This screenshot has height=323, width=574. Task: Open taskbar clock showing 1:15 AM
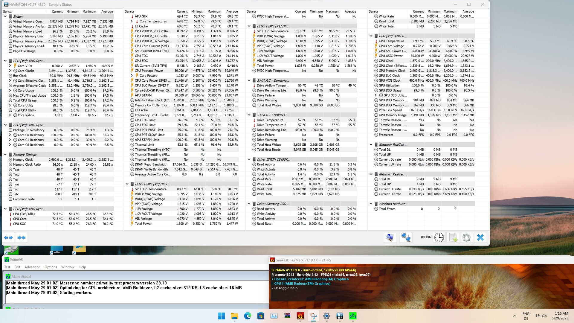[560, 316]
